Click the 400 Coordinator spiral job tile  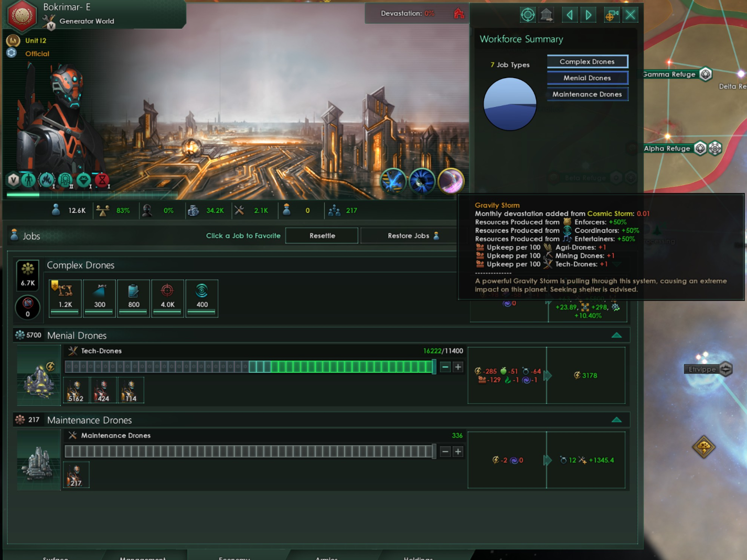[202, 298]
